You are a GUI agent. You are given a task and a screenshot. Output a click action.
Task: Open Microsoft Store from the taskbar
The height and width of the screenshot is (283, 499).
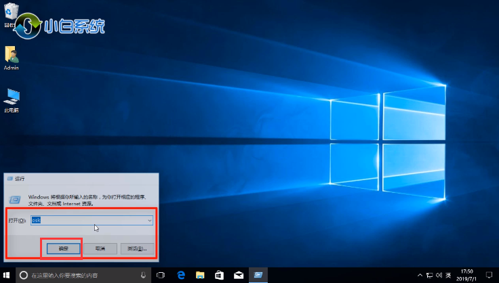click(x=219, y=276)
